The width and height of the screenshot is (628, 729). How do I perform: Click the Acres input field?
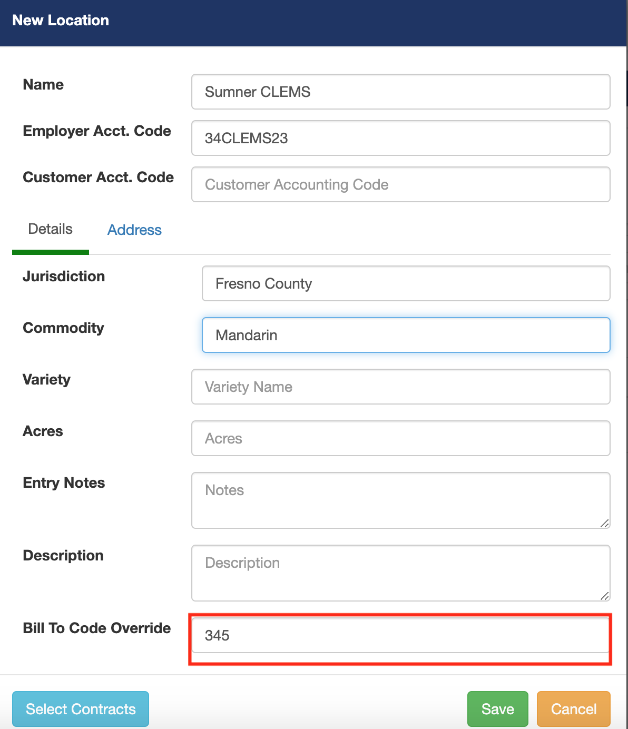click(x=400, y=438)
